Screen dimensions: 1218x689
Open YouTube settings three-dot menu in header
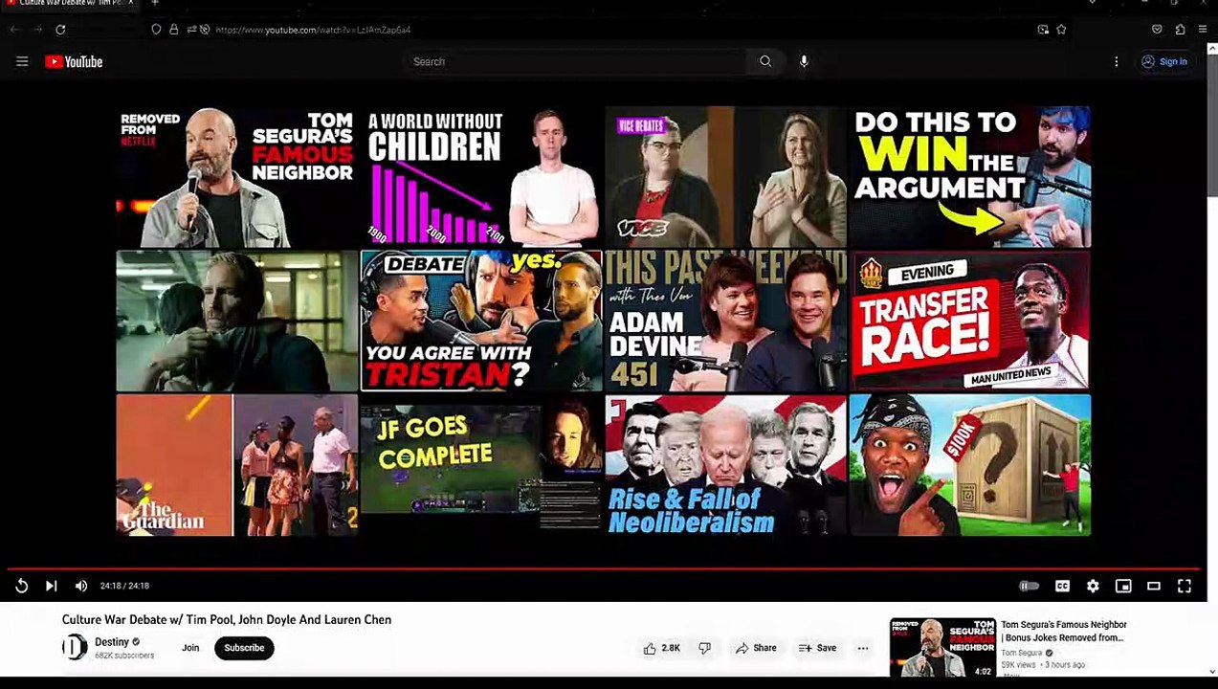pyautogui.click(x=1116, y=61)
